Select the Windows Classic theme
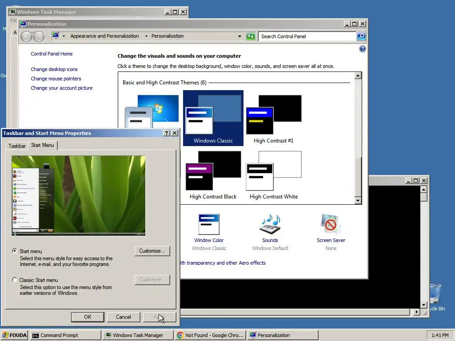This screenshot has width=455, height=341. click(213, 118)
